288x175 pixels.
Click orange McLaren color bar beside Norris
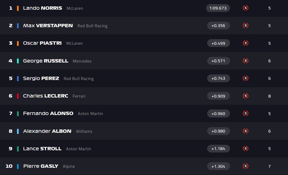click(18, 8)
